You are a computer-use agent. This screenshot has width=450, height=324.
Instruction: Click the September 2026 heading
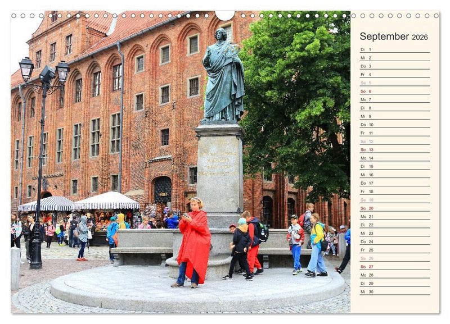394,36
